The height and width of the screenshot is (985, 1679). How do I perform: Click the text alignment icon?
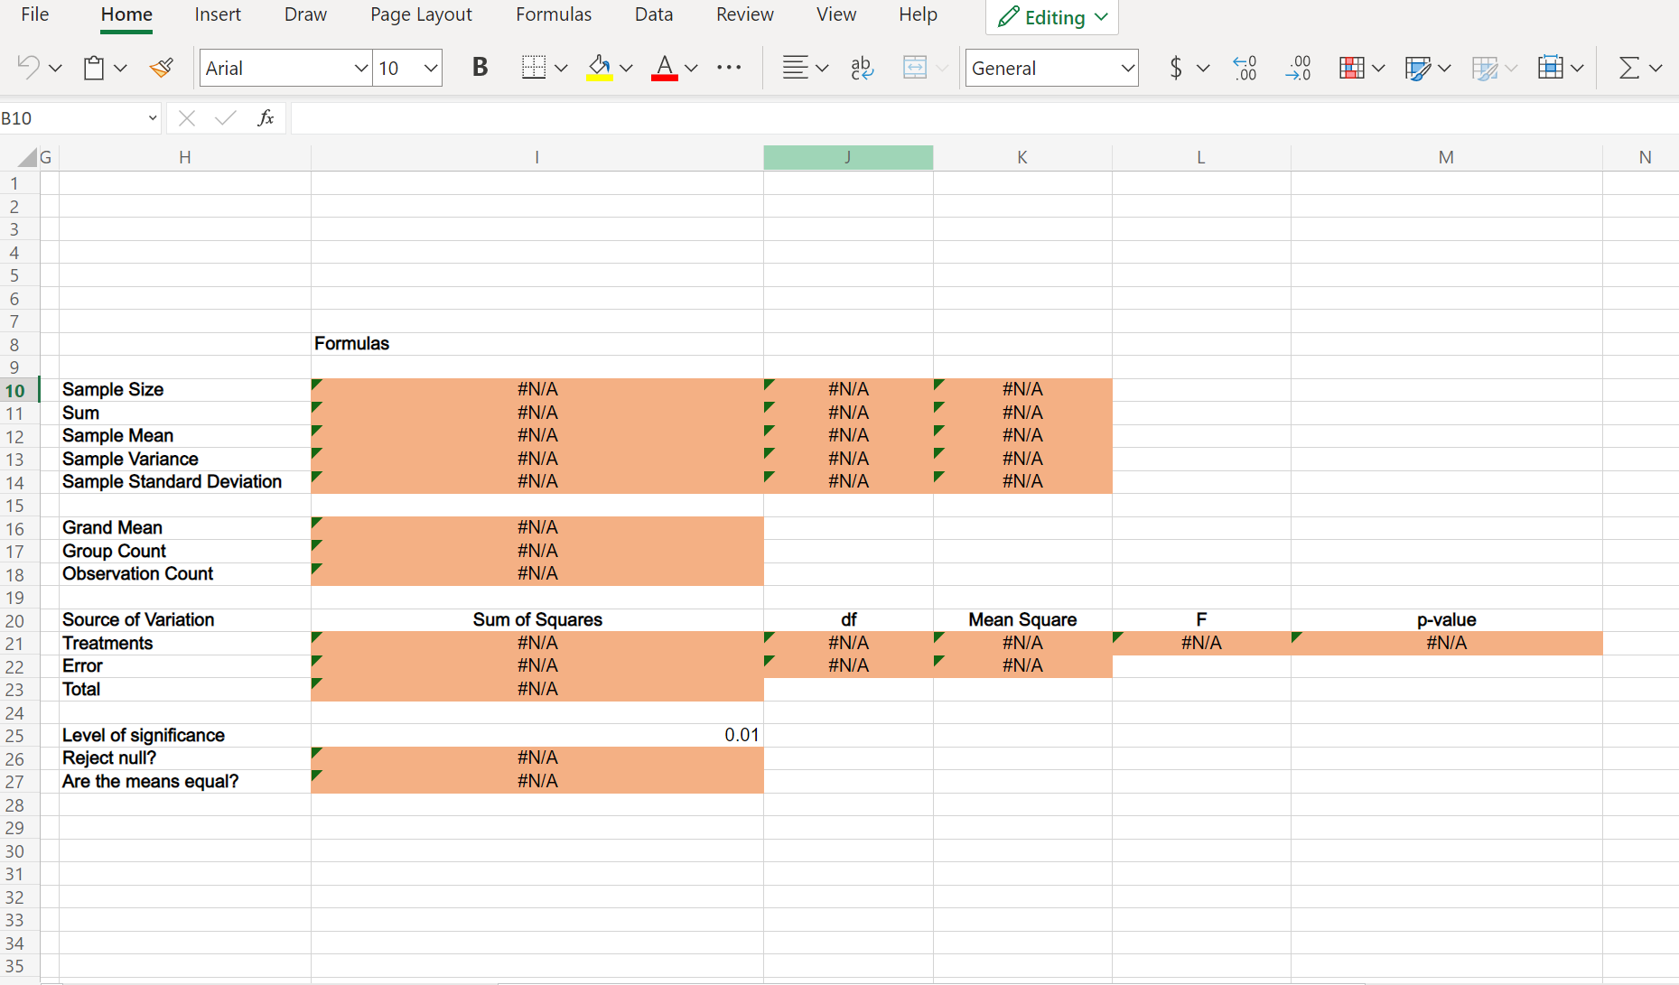[x=796, y=68]
